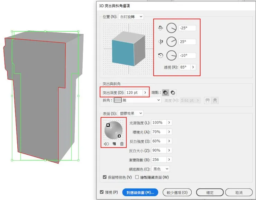Click the 反白大小 90% field
The height and width of the screenshot is (200, 256).
coord(159,151)
